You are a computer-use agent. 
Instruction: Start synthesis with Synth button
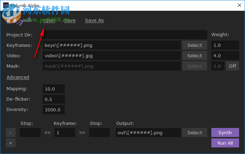[225, 132]
